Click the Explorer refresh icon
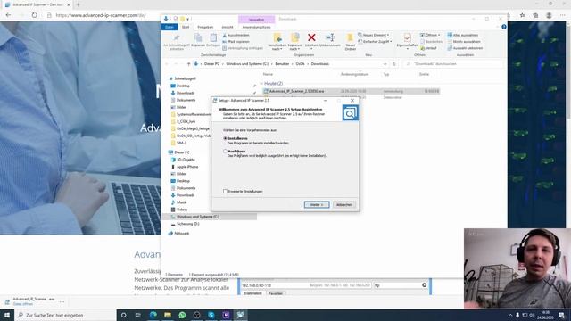 pos(394,63)
